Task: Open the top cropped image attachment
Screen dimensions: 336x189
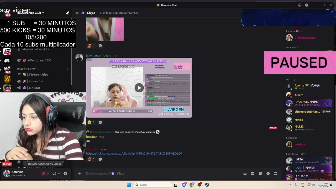Action: click(x=105, y=29)
